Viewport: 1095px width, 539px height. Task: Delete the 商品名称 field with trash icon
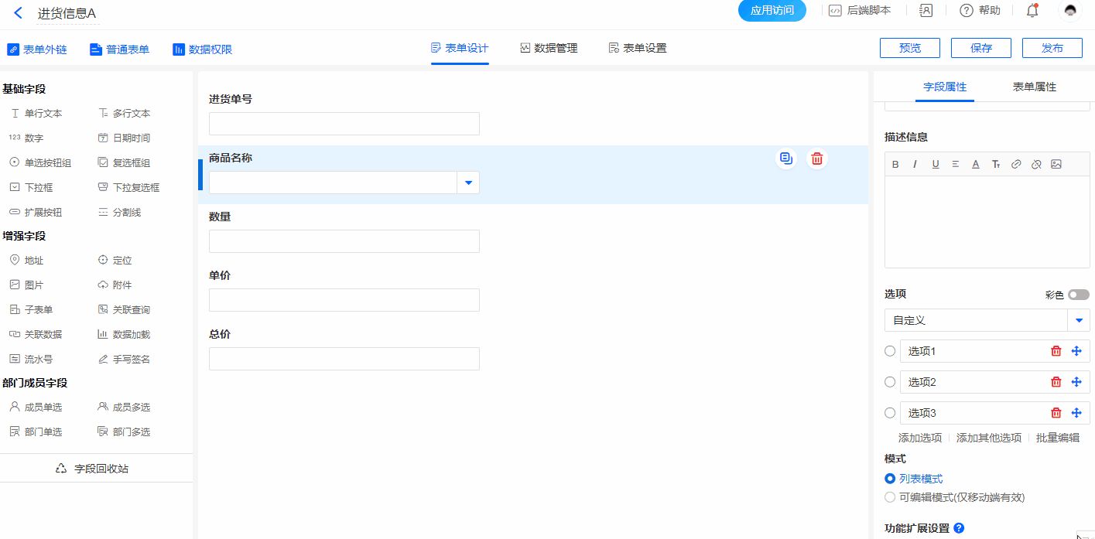816,159
